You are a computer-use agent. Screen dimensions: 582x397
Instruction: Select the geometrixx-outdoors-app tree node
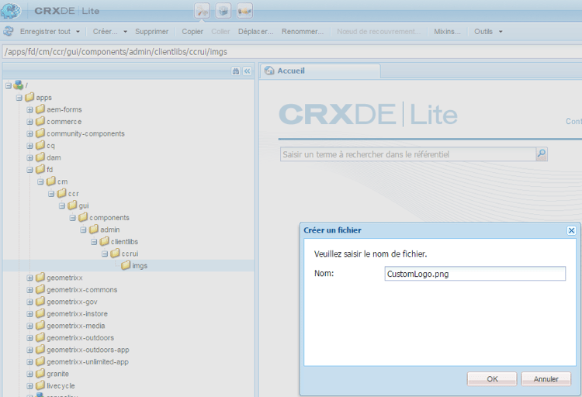88,350
